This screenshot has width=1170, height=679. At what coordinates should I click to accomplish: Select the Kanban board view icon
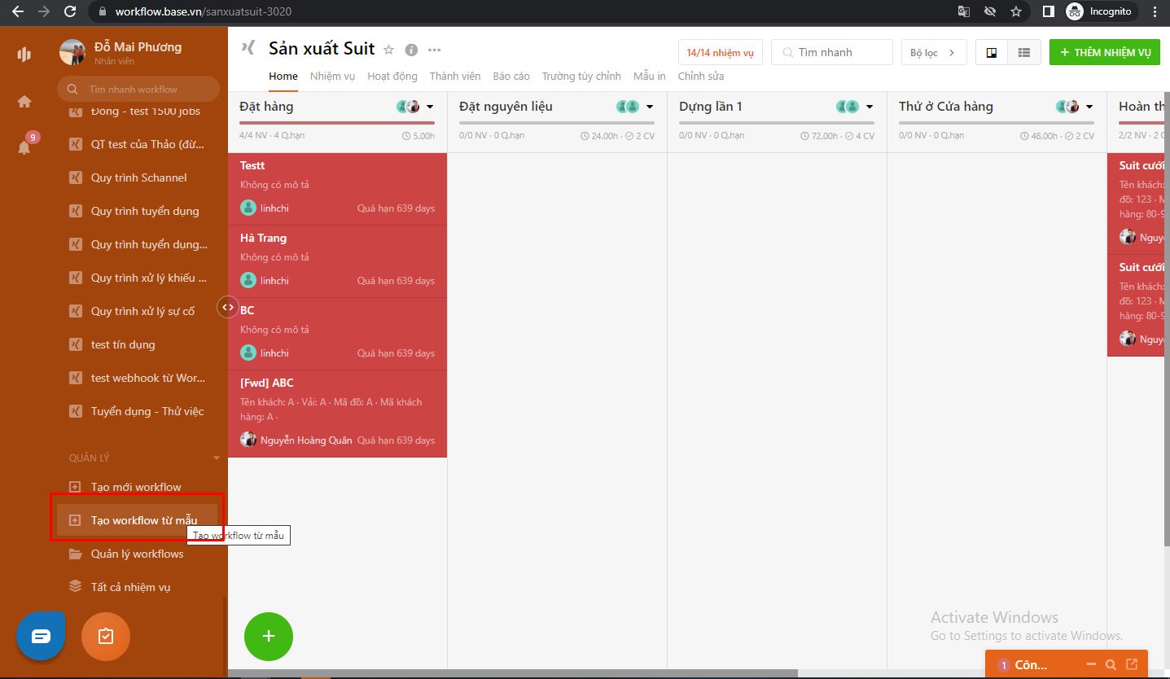pos(991,51)
